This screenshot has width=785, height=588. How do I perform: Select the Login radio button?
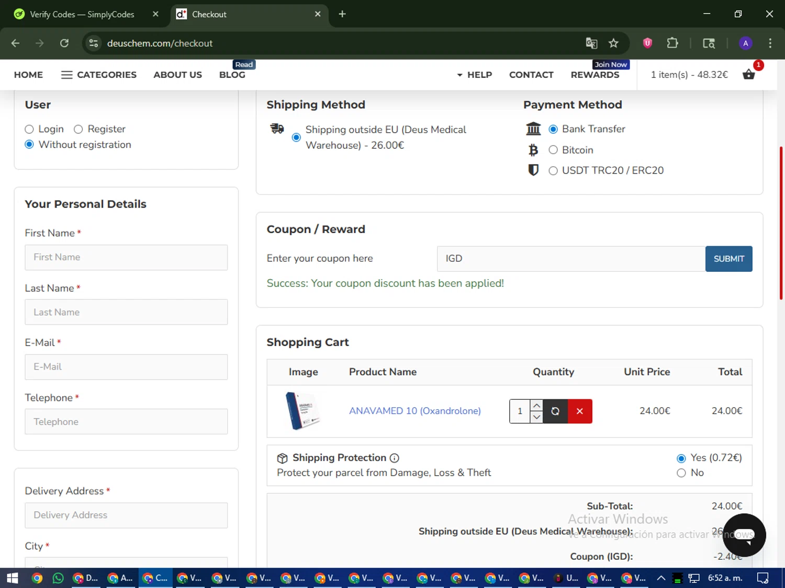coord(29,130)
